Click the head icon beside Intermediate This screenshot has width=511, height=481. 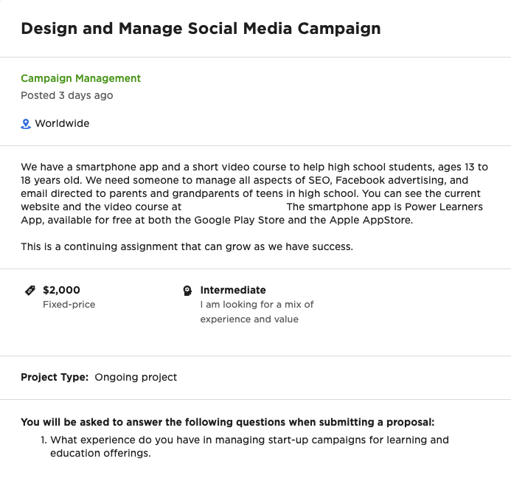pos(187,291)
